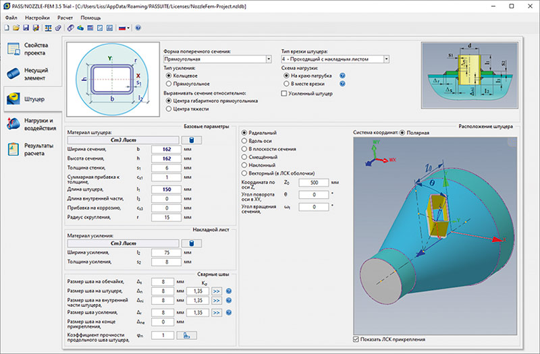
Task: Save project with floppy disk icon
Action: (26, 28)
